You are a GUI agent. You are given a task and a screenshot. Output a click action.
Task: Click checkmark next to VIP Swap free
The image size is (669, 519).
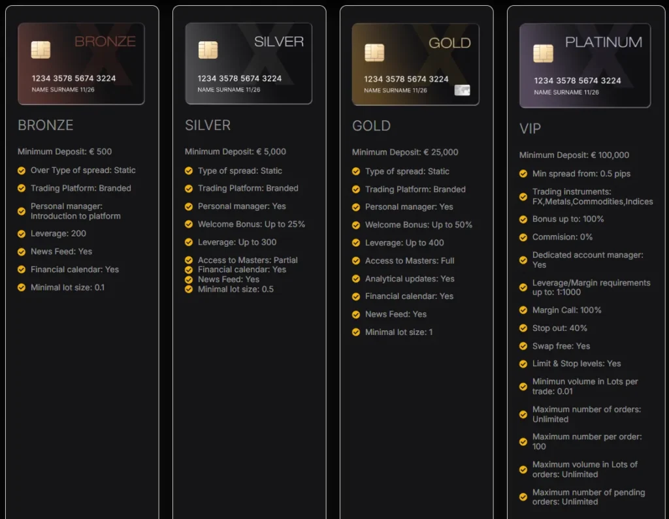point(523,346)
